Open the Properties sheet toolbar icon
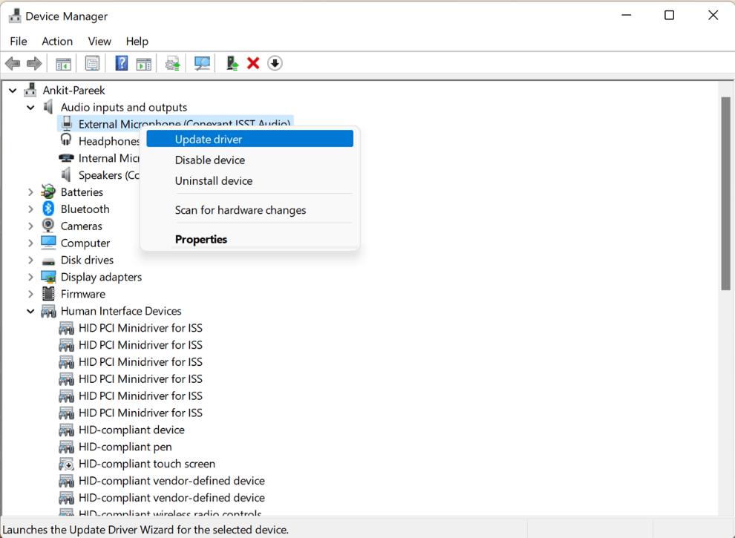Image resolution: width=735 pixels, height=538 pixels. click(x=92, y=63)
